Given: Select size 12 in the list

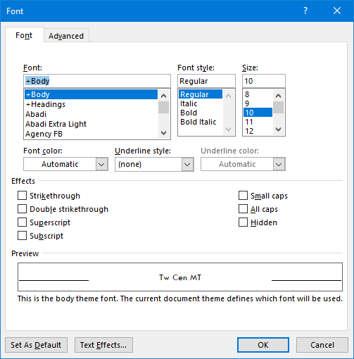Looking at the screenshot, I should click(258, 131).
